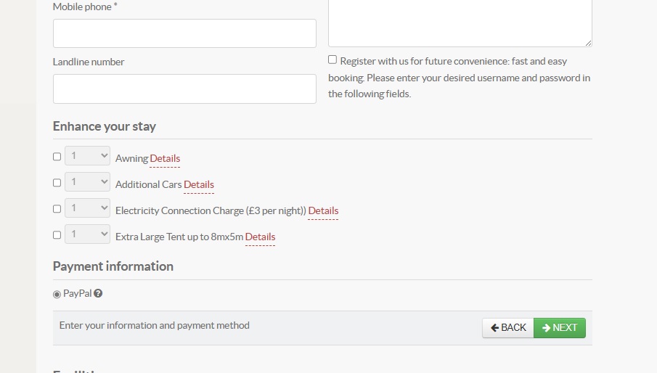The height and width of the screenshot is (373, 657).
Task: Check the Electricity Connection Charge option
Action: click(57, 209)
